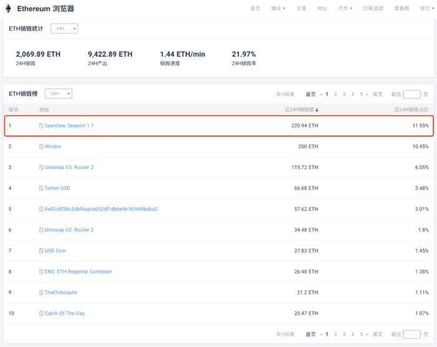Click the Ethereum 浏览器 site title
The height and width of the screenshot is (347, 437).
click(x=46, y=9)
